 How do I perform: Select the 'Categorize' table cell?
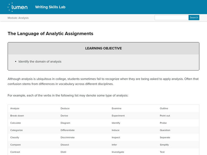(x=17, y=130)
